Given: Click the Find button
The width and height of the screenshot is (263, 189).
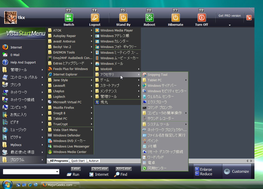Looking at the screenshot, I should [121, 174].
